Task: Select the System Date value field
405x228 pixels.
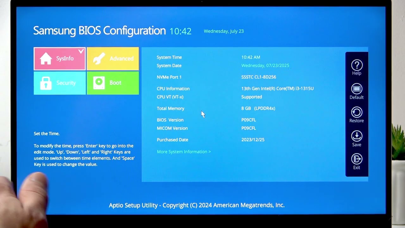Action: (265, 66)
